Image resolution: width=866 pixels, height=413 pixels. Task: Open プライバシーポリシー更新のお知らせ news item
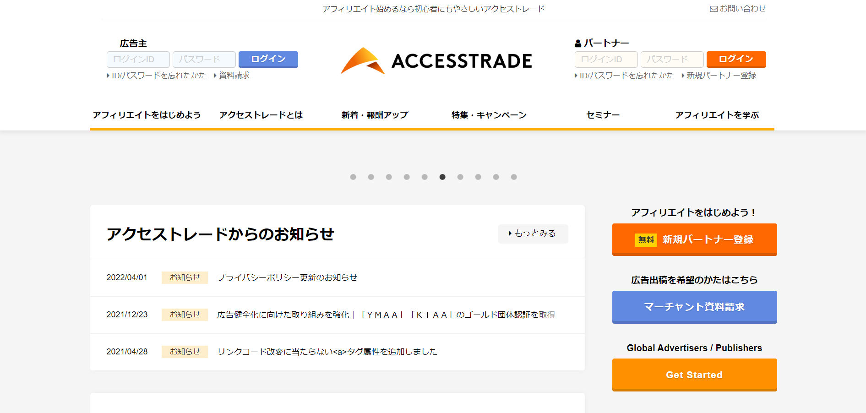[287, 277]
